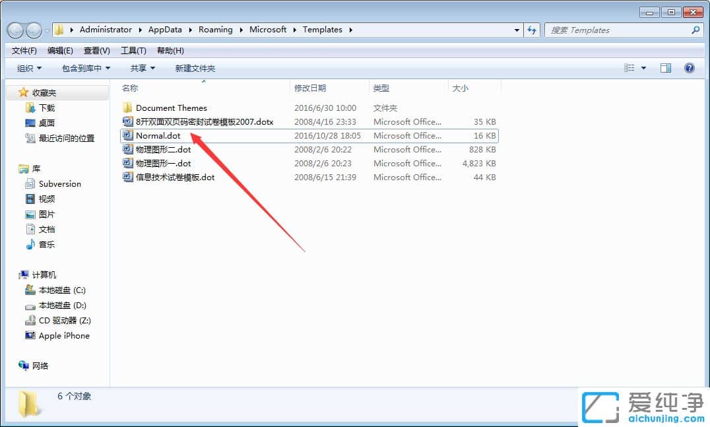This screenshot has width=710, height=427.
Task: Click the 下载 item under 收藏夹
Action: coord(44,108)
